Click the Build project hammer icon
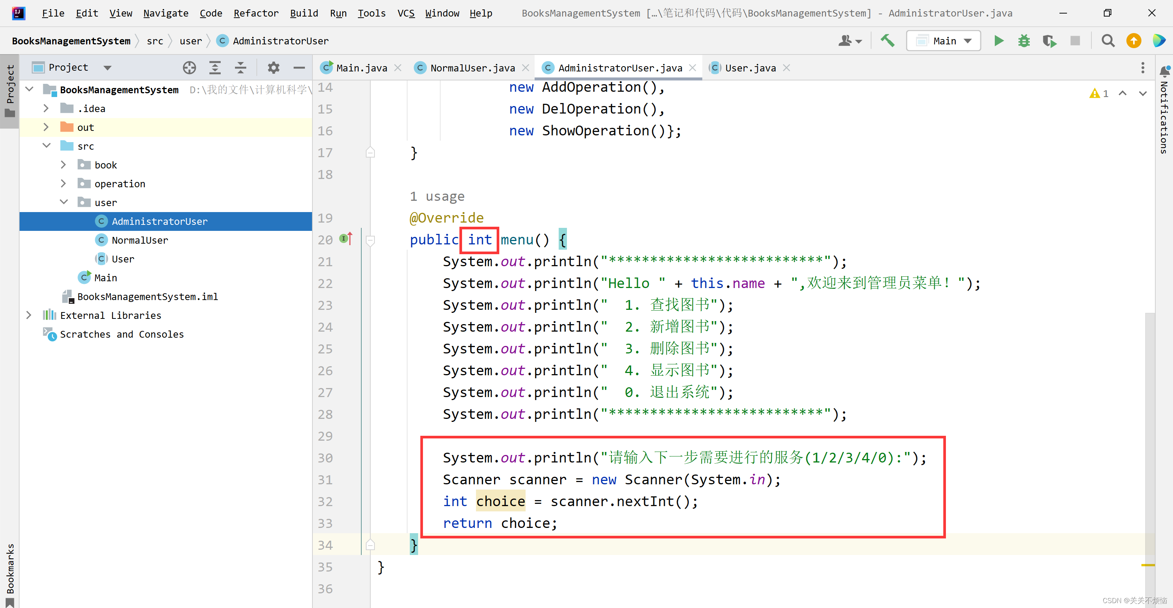Image resolution: width=1173 pixels, height=608 pixels. click(887, 41)
